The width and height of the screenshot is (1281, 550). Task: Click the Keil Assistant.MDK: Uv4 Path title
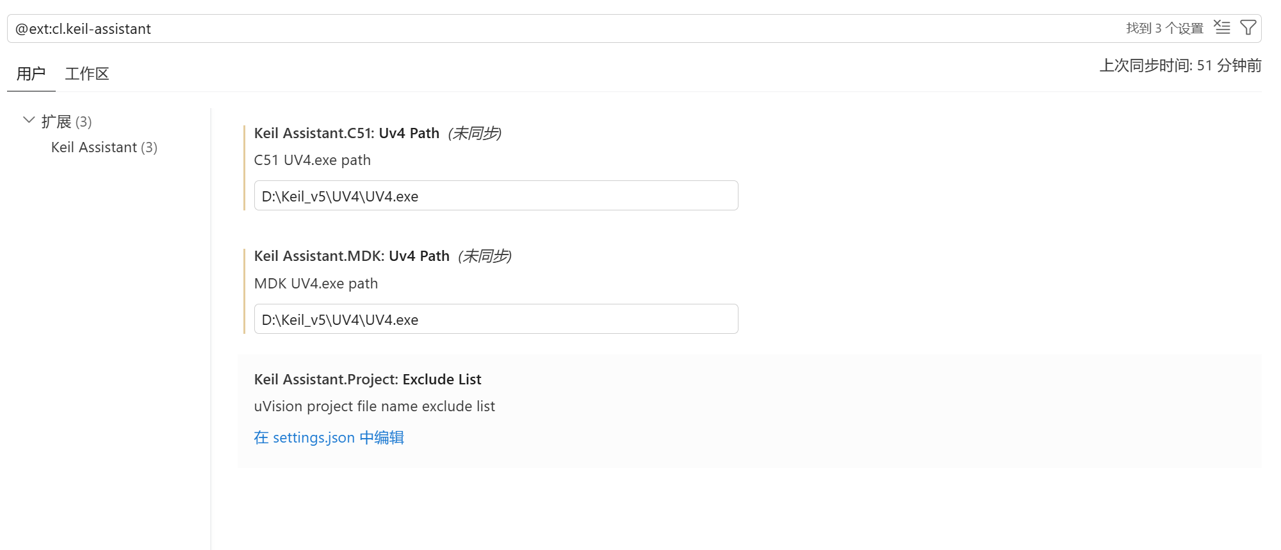click(x=352, y=256)
